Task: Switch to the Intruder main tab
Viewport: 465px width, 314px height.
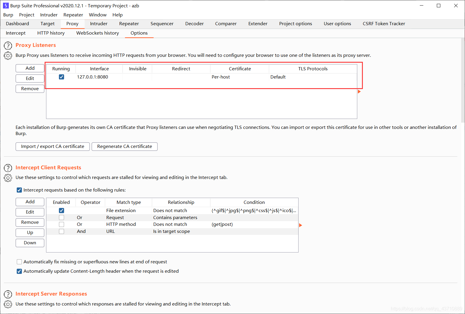Action: click(x=99, y=24)
